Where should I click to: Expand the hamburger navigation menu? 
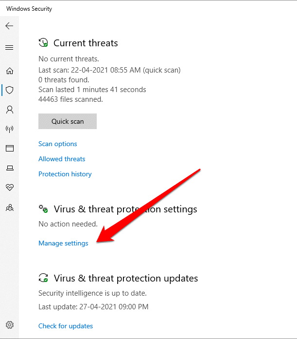[9, 48]
